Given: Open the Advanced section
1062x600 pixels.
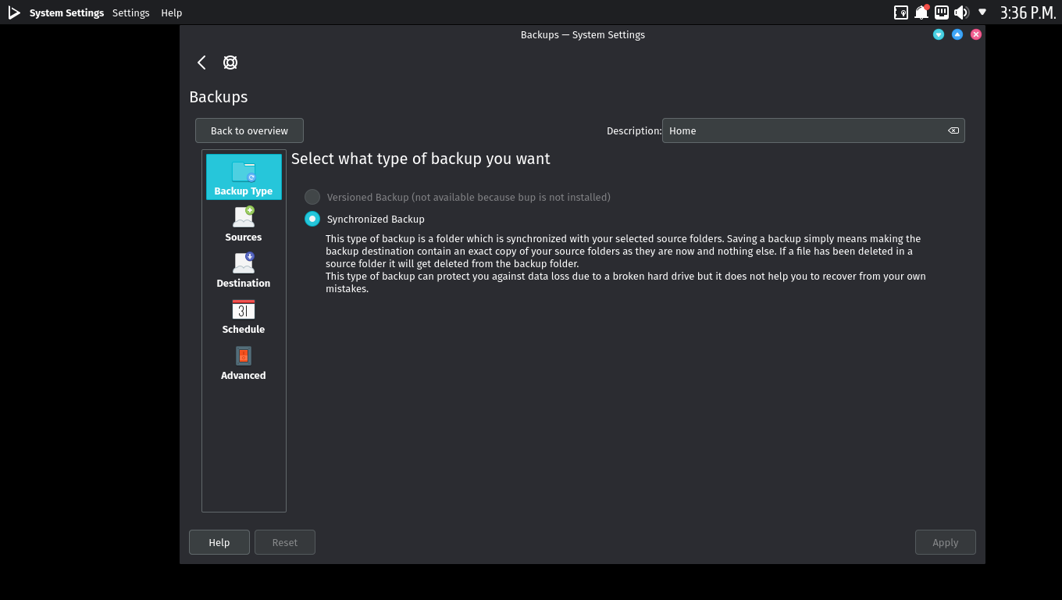Looking at the screenshot, I should coord(244,361).
